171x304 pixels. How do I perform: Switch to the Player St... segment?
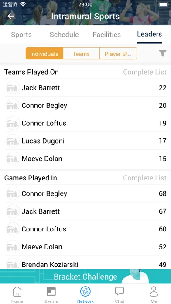[118, 53]
